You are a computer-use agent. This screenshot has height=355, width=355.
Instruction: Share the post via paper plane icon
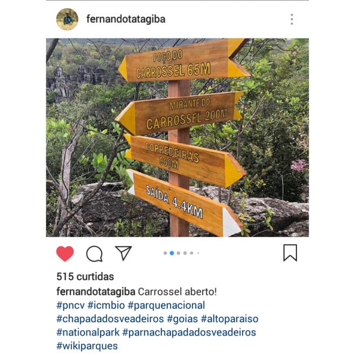click(123, 253)
